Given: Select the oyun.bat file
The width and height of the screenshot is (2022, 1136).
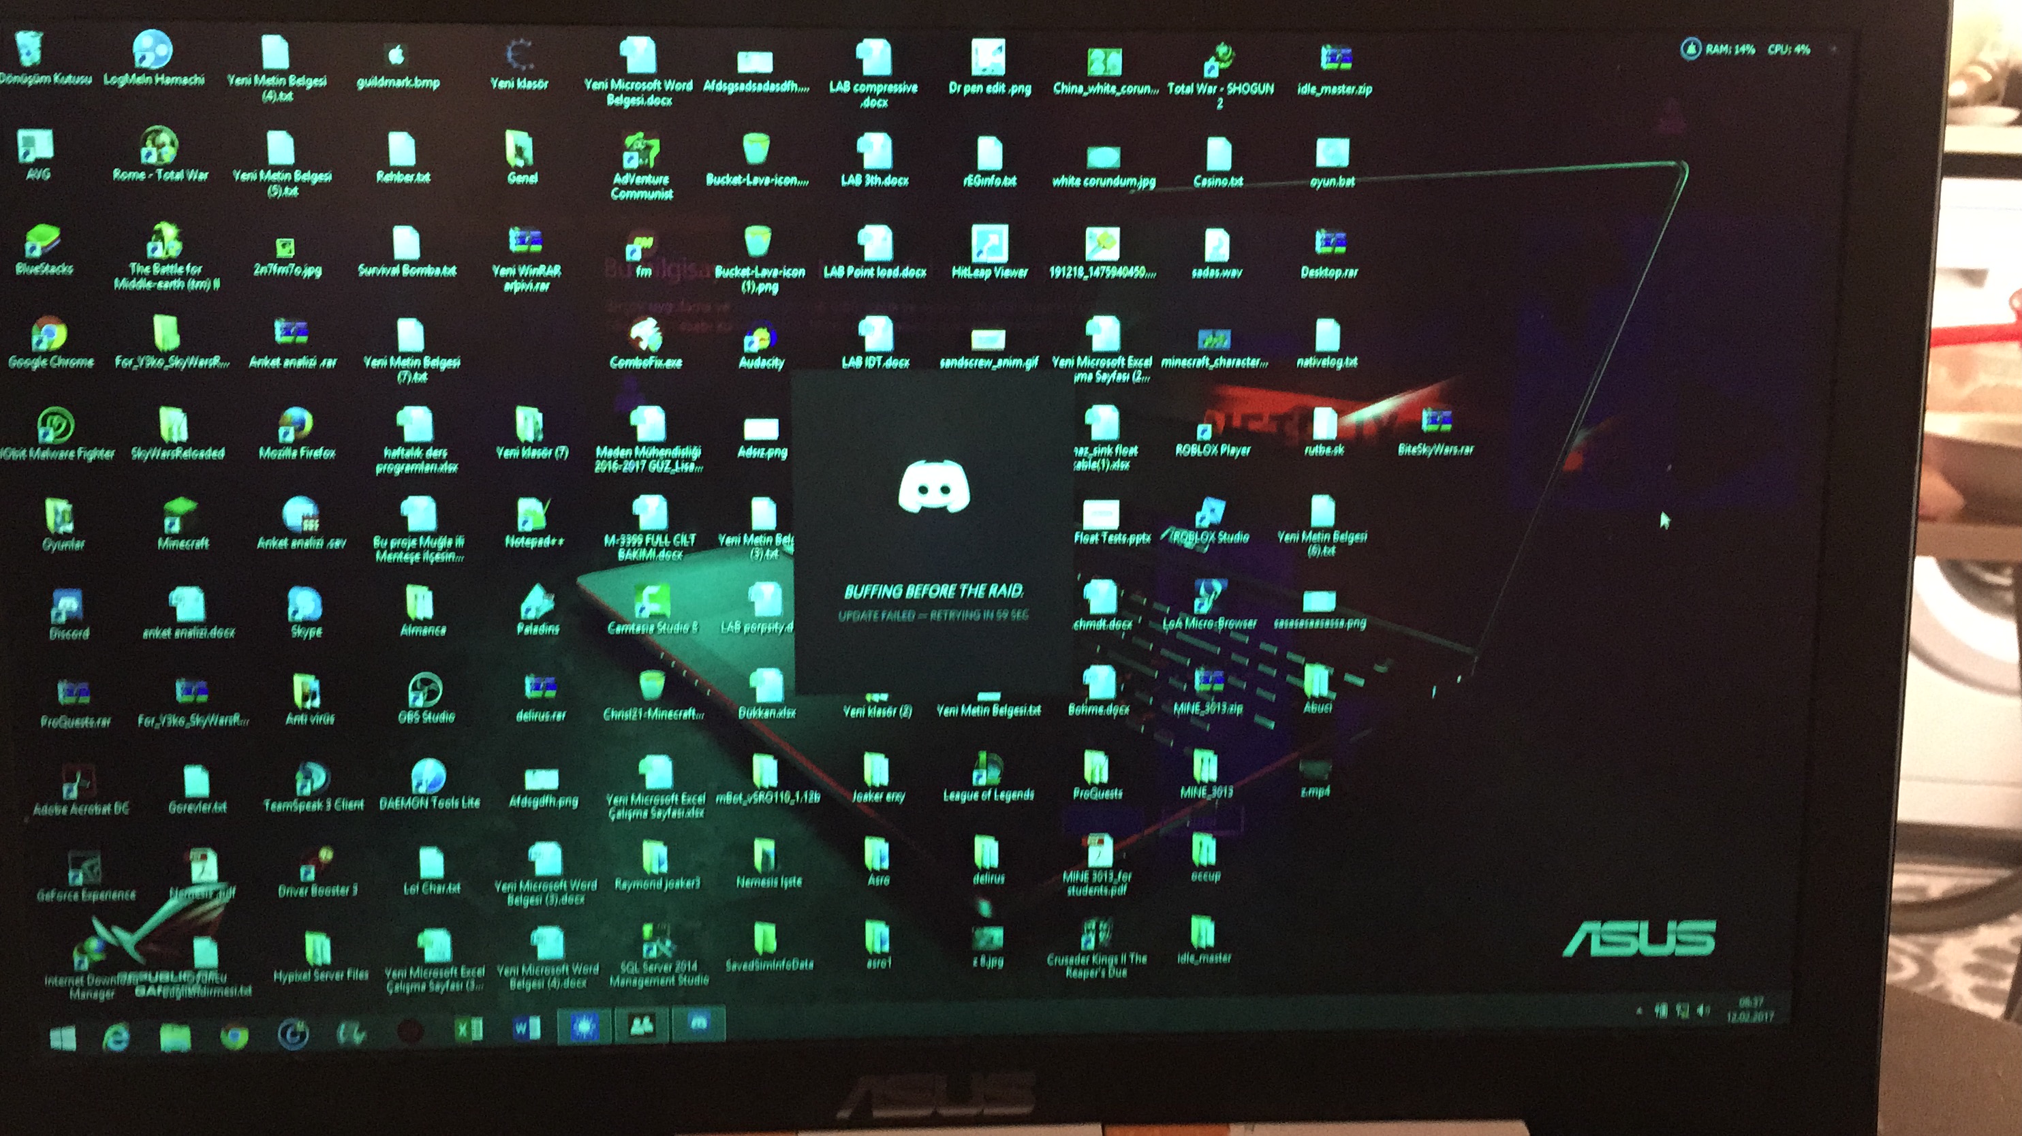Looking at the screenshot, I should tap(1331, 163).
